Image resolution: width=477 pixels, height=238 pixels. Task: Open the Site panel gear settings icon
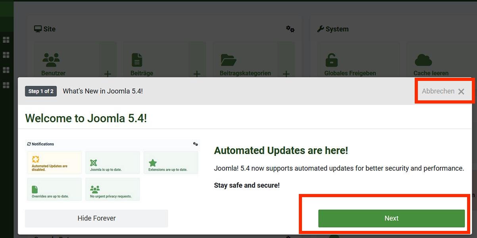click(290, 29)
